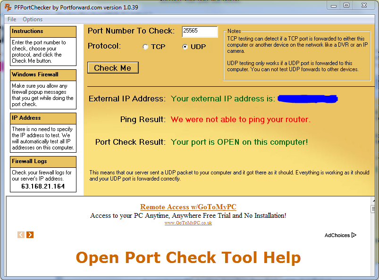The height and width of the screenshot is (280, 379).
Task: Click the Check Me button
Action: coord(113,68)
